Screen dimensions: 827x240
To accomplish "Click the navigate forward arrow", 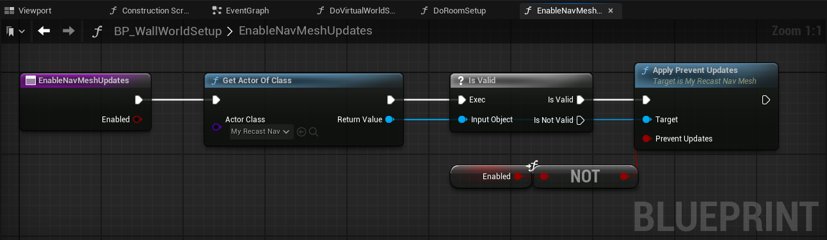I will point(68,31).
